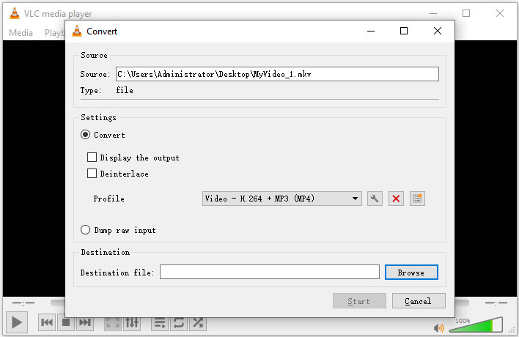
Task: Open Media menu in VLC main window
Action: (x=21, y=33)
